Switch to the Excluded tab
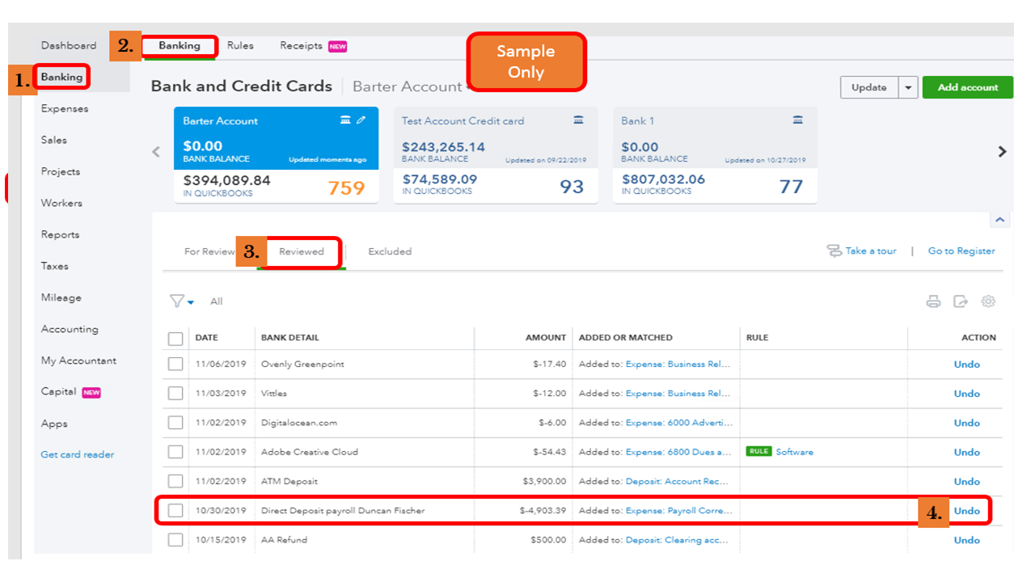 tap(390, 251)
